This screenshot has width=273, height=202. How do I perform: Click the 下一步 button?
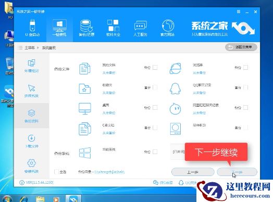(x=237, y=172)
